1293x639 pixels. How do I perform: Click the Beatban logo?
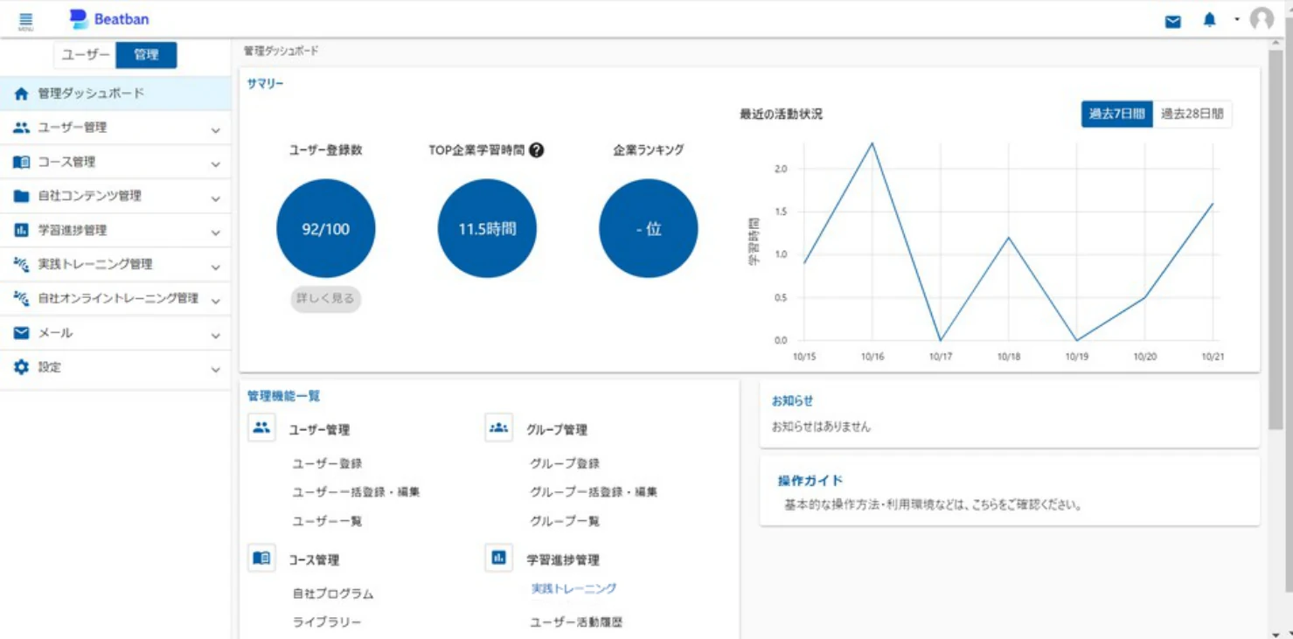[x=108, y=19]
